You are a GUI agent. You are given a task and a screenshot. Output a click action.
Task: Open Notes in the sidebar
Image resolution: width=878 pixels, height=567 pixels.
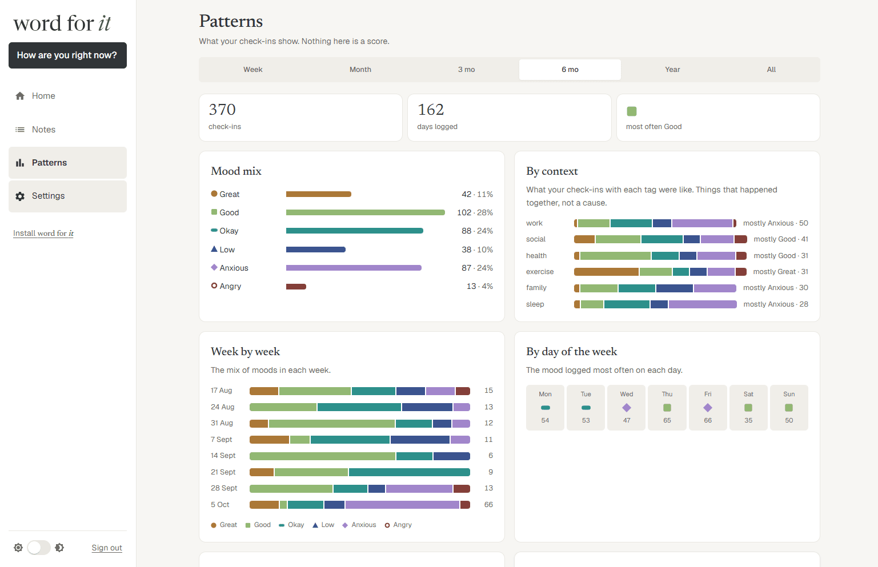67,130
